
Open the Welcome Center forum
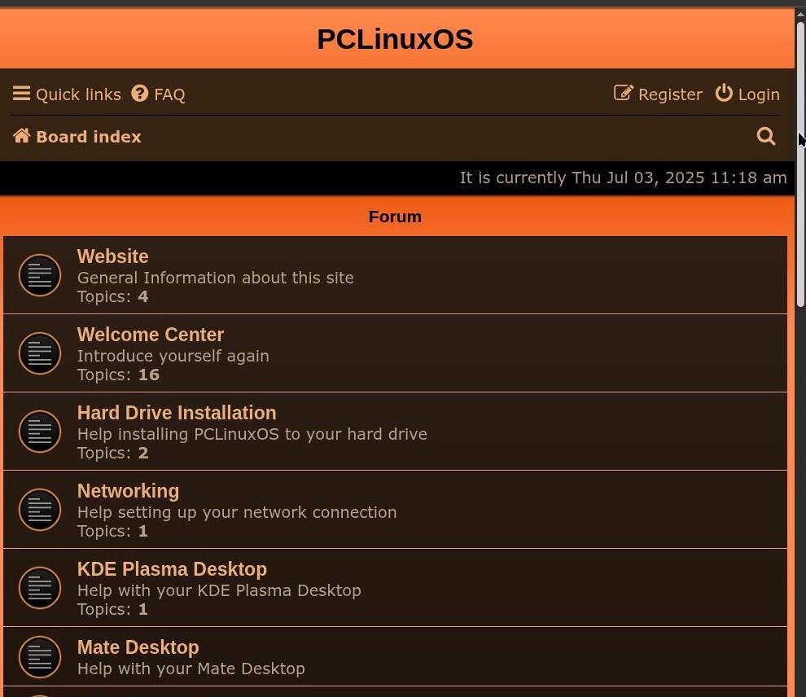coord(150,335)
